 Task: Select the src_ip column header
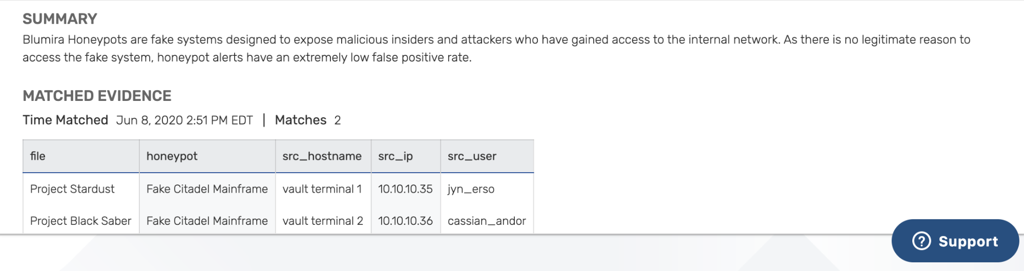[406, 156]
